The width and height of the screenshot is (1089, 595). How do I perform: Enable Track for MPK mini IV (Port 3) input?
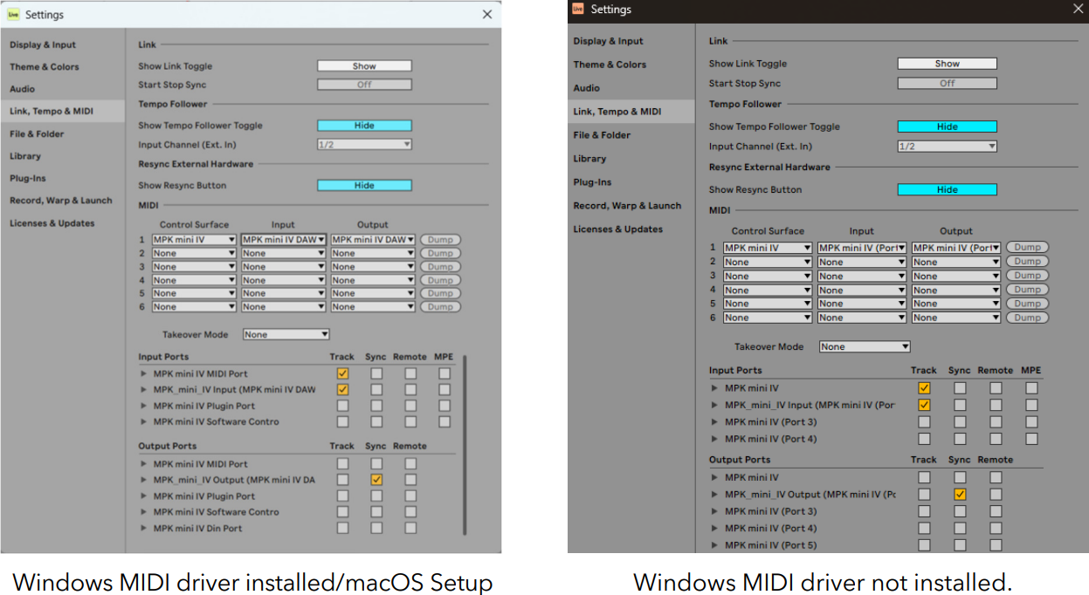(x=924, y=422)
